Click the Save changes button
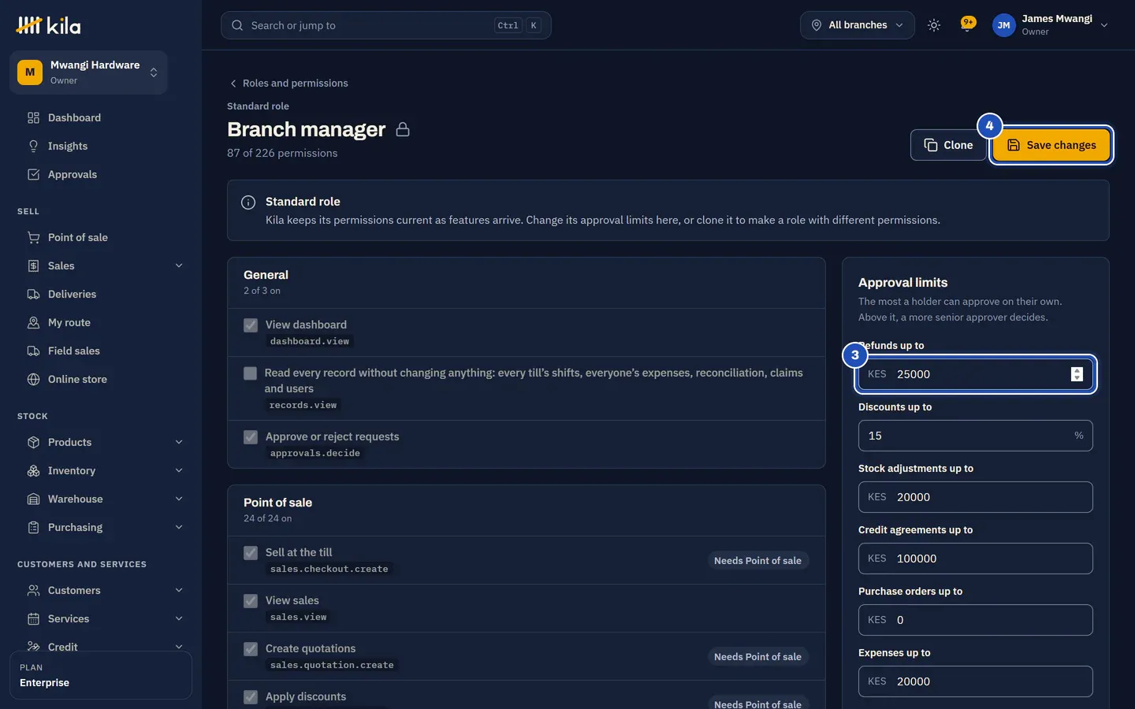 click(1051, 145)
